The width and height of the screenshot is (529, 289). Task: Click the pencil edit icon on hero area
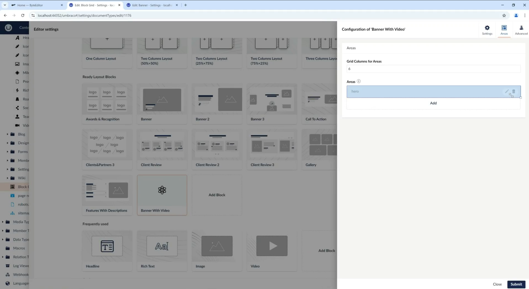(x=507, y=91)
